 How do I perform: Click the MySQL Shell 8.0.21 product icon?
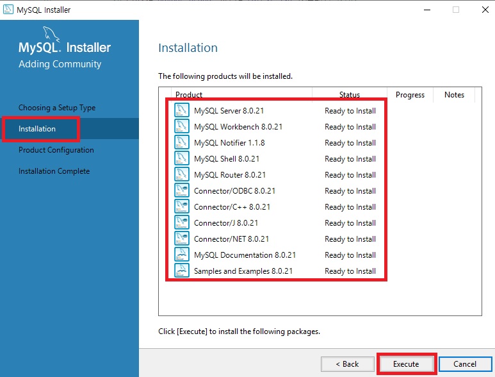(x=182, y=158)
